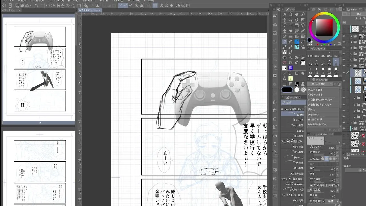366x206 pixels.
Task: Collapse the トーン layer folder
Action: tap(351, 60)
